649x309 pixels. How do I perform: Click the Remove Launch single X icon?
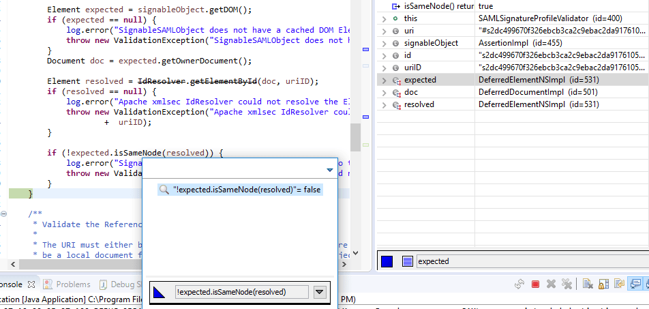(551, 284)
